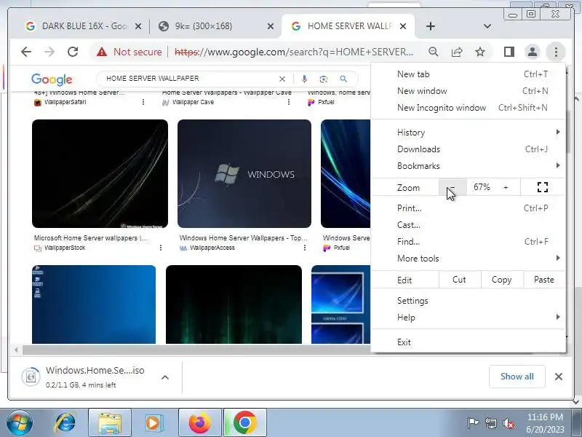Click the Not secure warning icon

tap(102, 52)
